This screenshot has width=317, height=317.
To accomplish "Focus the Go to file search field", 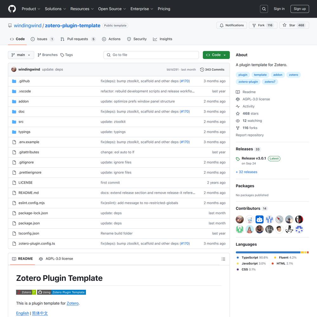I will point(151,55).
